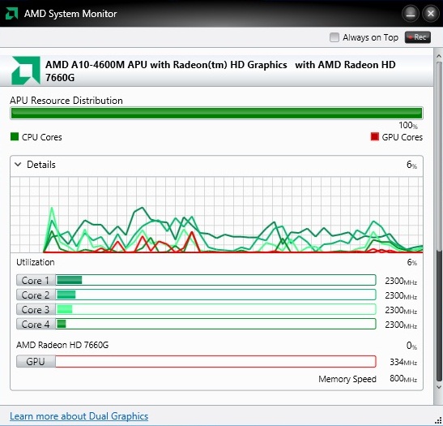Enable the Always on Top checkbox
This screenshot has height=426, width=443.
pyautogui.click(x=334, y=37)
